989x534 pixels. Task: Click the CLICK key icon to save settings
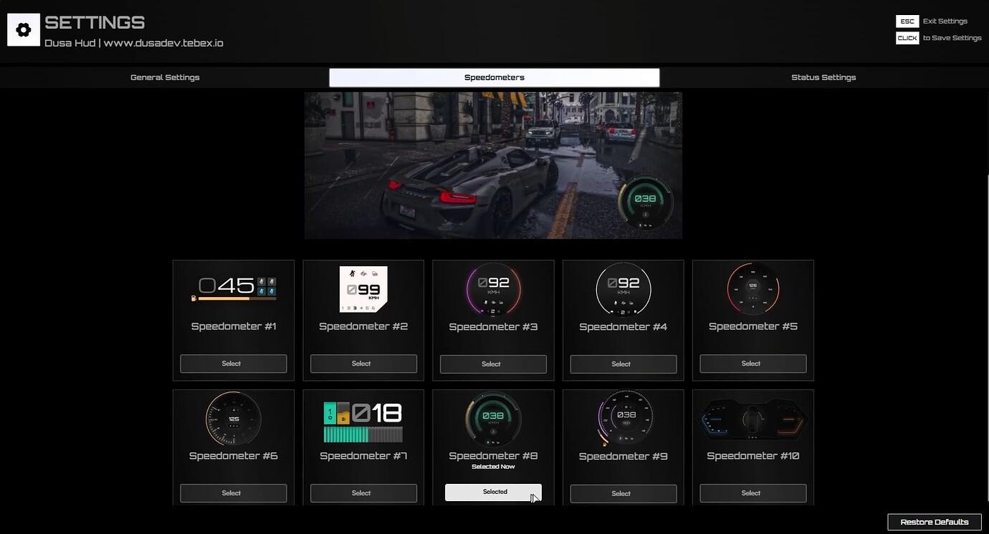(907, 37)
